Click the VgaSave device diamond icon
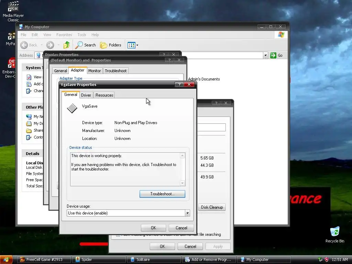Screen dimensions: 352x264 coord(72,108)
